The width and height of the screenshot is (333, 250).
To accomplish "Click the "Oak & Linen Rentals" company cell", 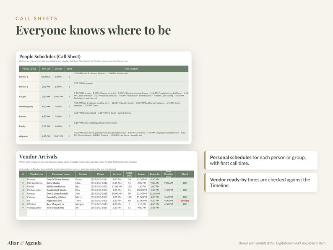I will 61,194.
